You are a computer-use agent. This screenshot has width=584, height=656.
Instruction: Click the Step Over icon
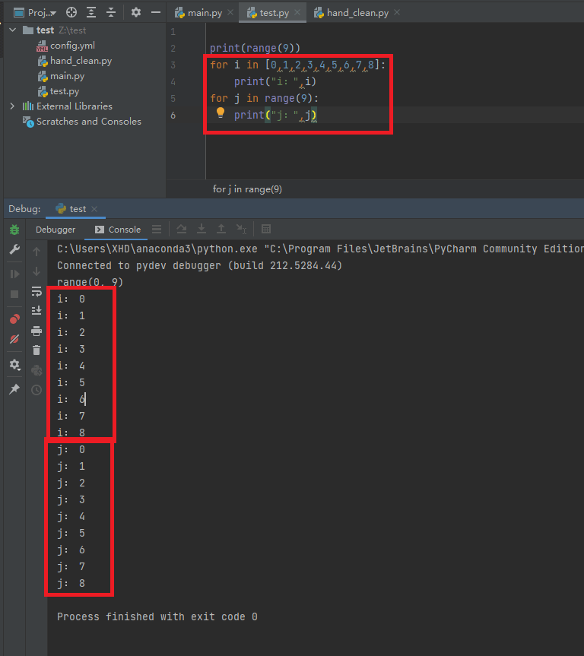point(181,229)
